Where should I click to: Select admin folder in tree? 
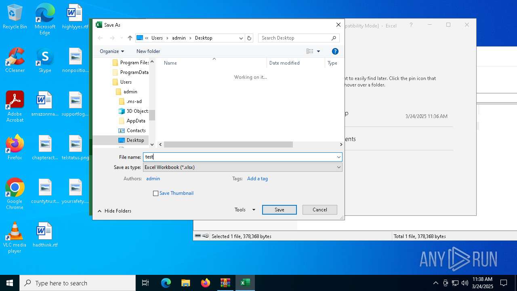tap(126, 92)
